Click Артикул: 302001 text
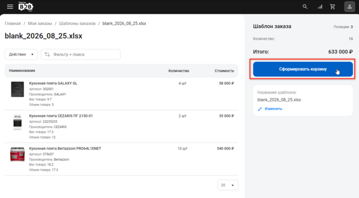The width and height of the screenshot is (359, 198). pos(41,89)
